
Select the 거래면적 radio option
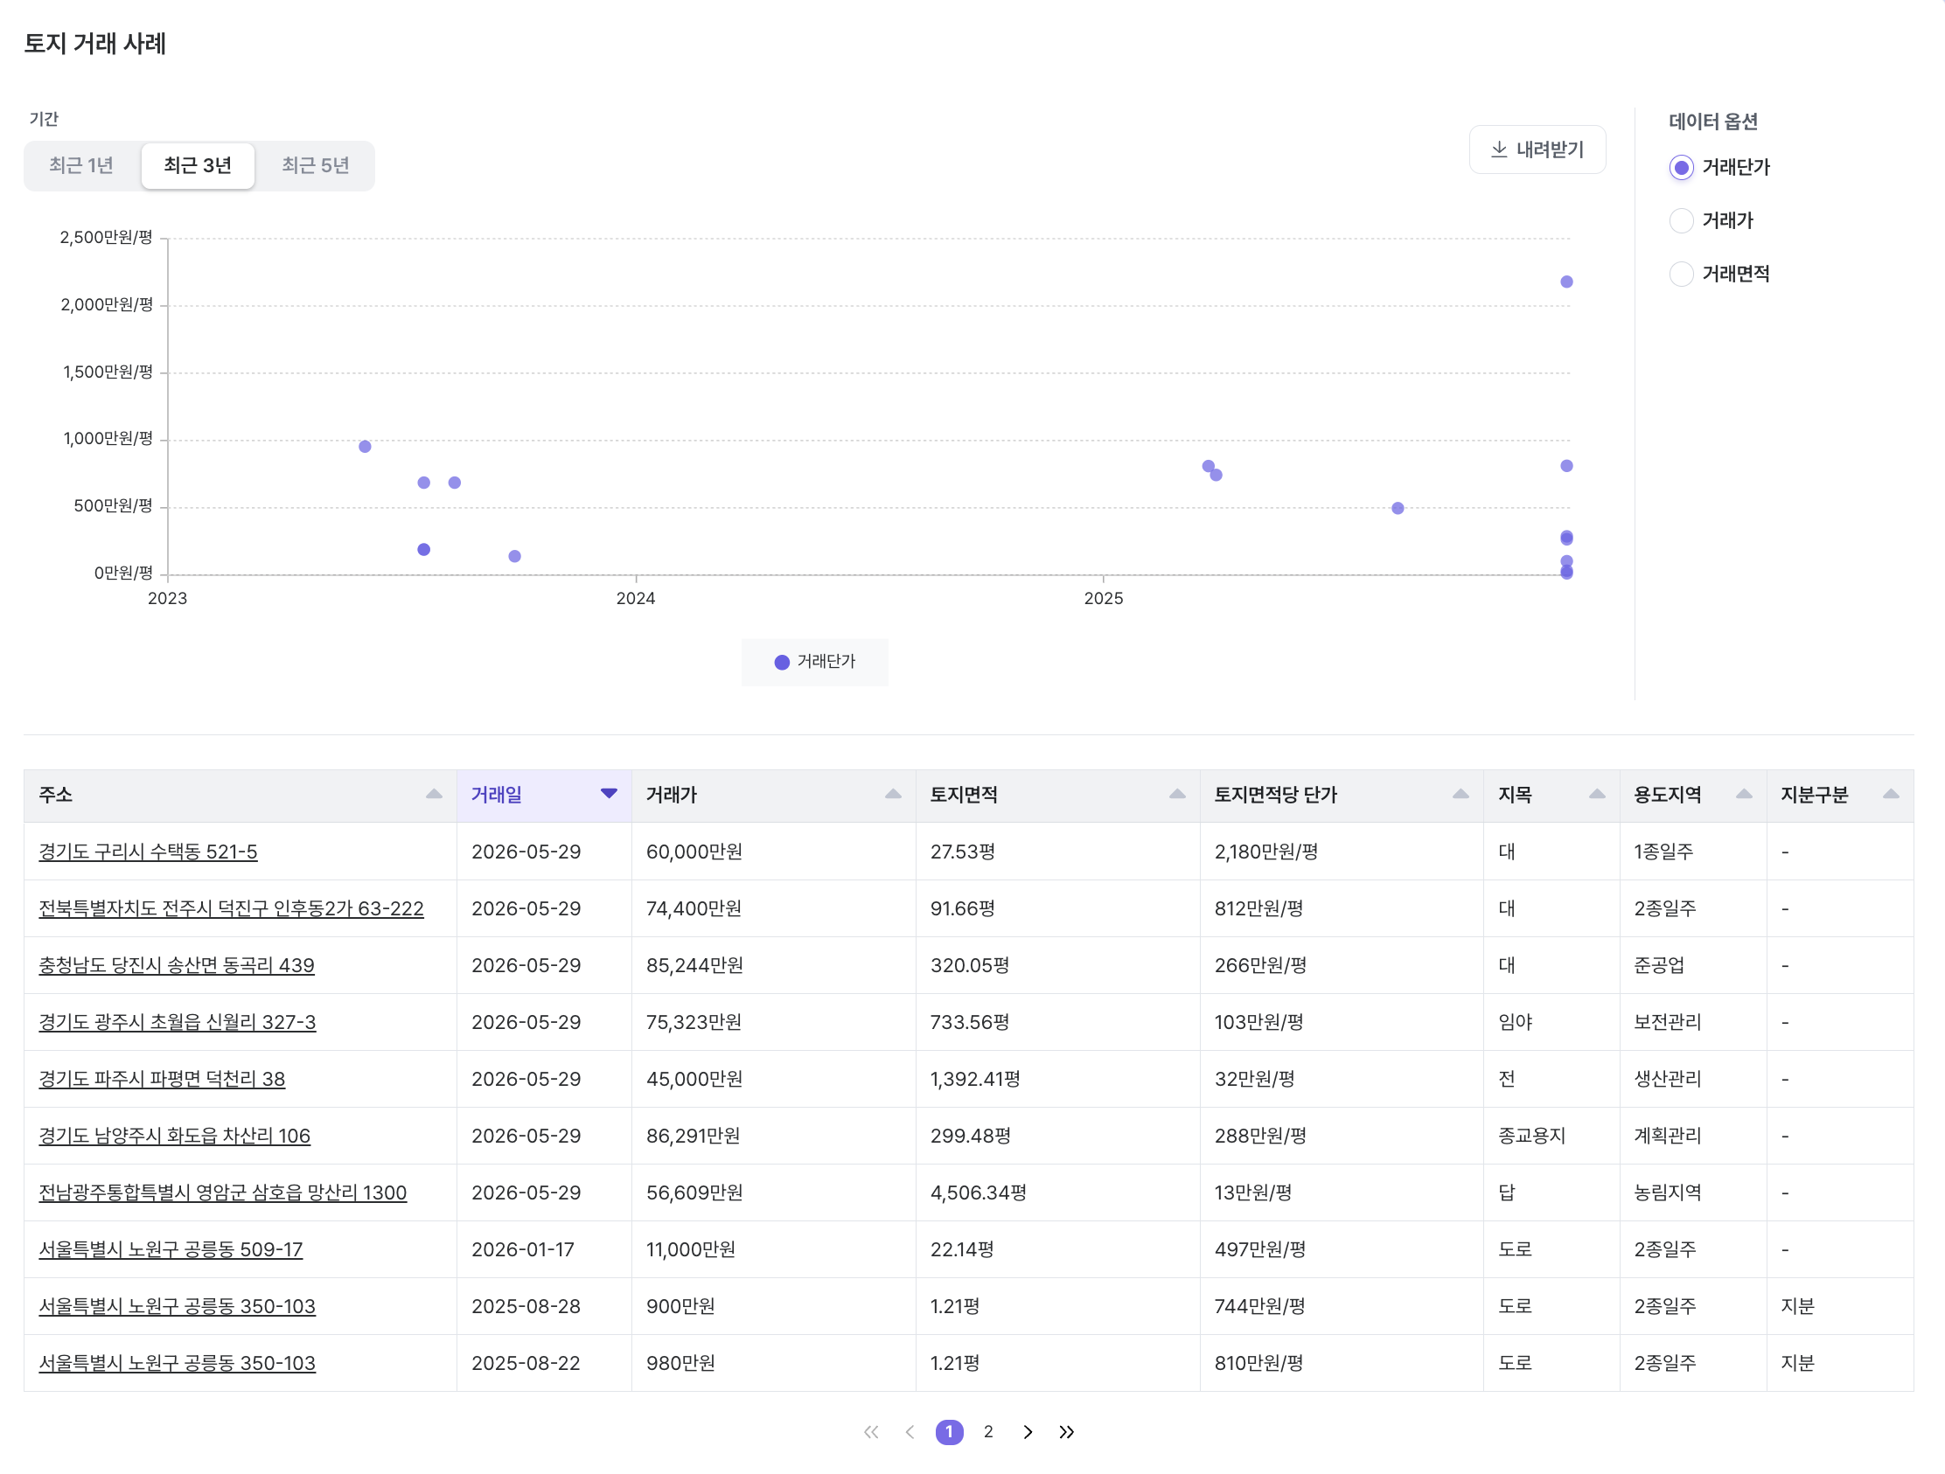point(1681,275)
